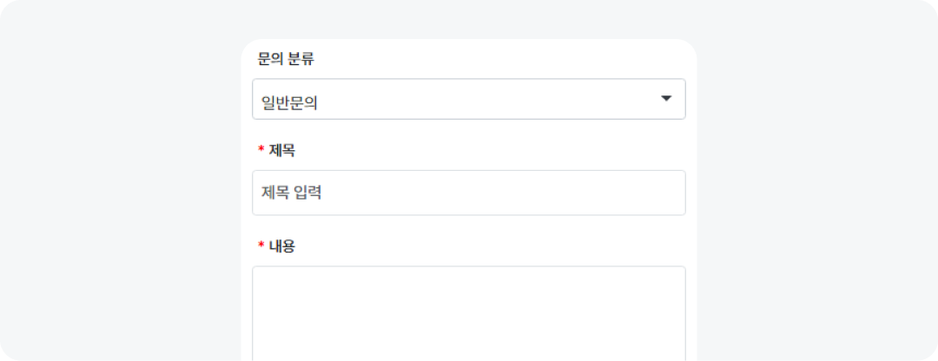Click the top-left corner of the 내용 box
The width and height of the screenshot is (938, 361).
click(258, 272)
